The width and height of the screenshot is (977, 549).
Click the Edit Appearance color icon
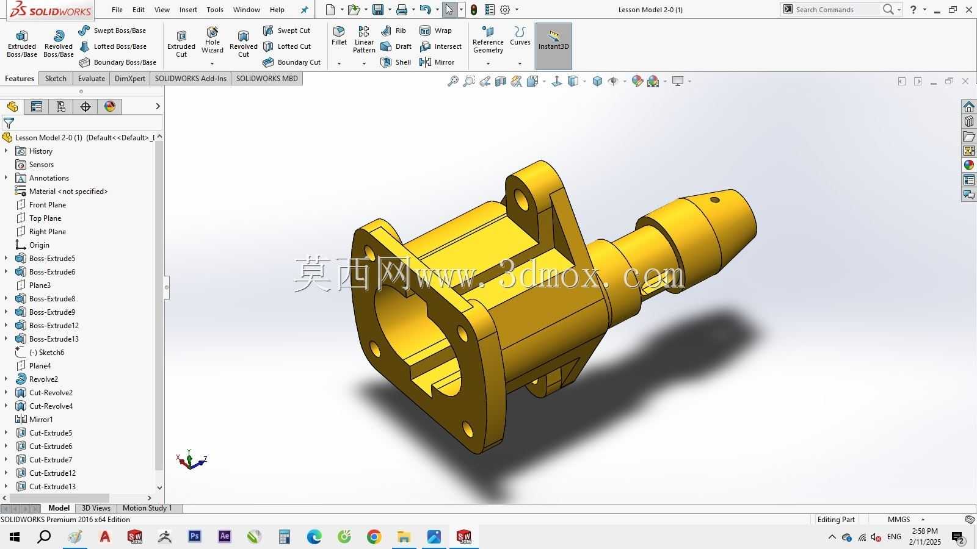coord(637,81)
